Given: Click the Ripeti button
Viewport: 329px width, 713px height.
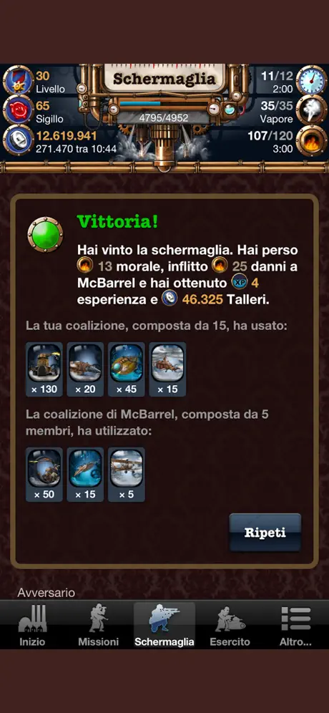Looking at the screenshot, I should 265,533.
